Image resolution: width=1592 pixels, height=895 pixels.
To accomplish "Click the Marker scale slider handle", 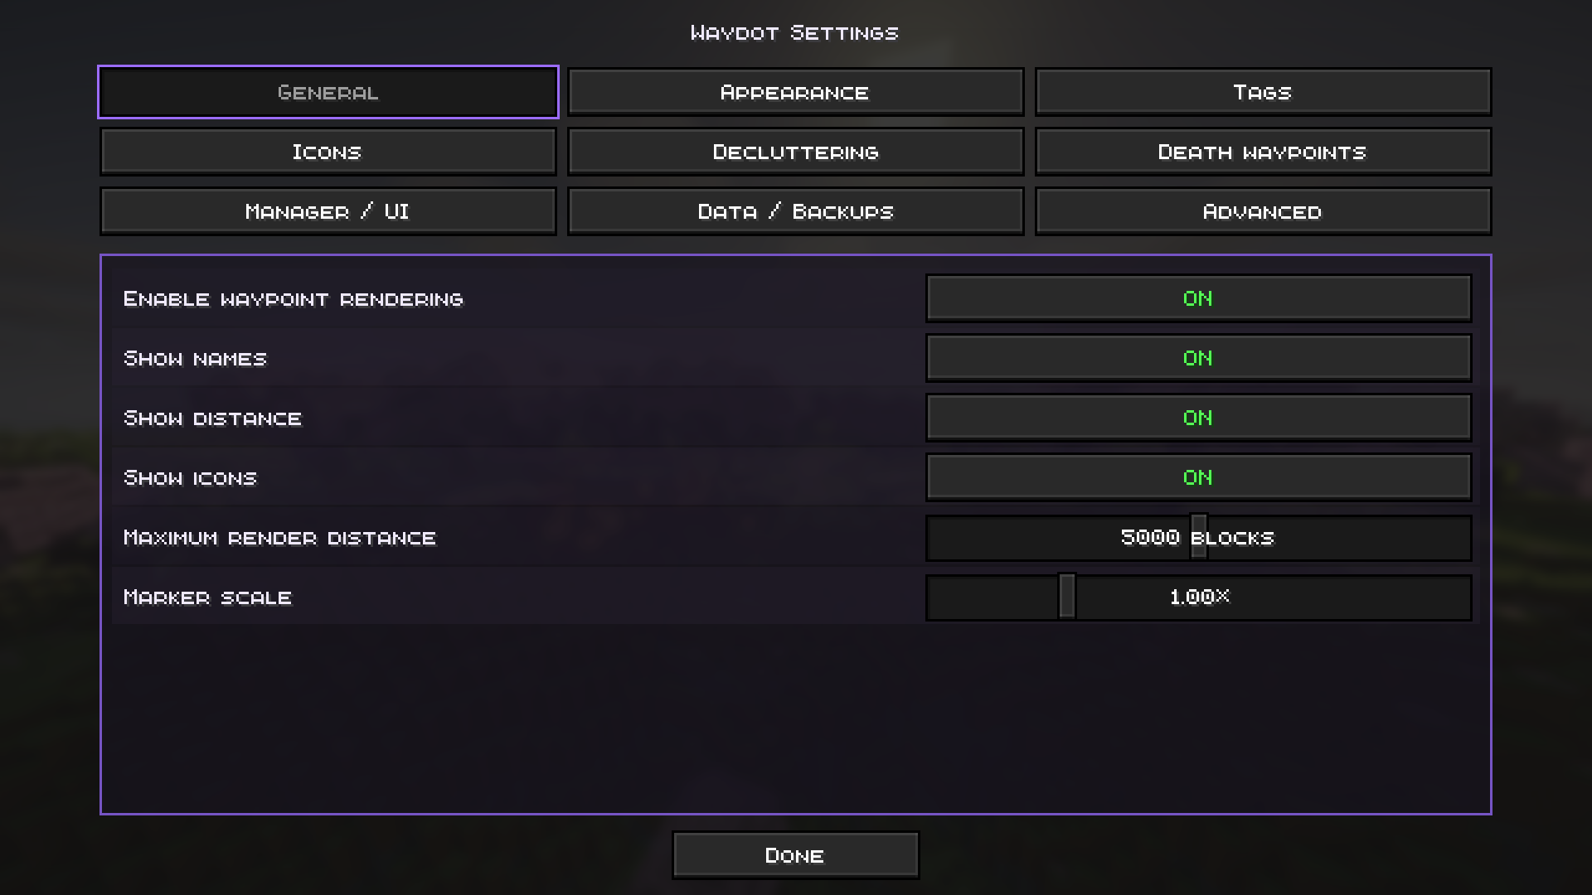I will coord(1067,597).
